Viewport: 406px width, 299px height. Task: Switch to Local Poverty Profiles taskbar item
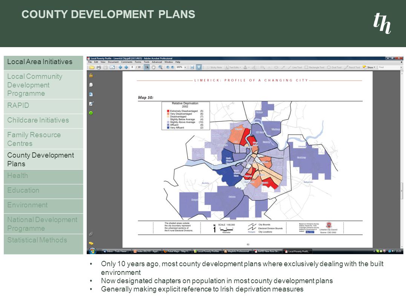(207, 251)
